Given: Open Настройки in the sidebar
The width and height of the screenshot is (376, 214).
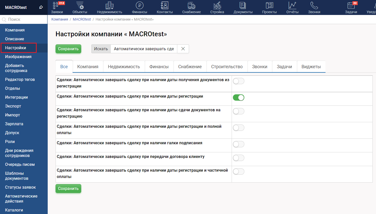Looking at the screenshot, I should point(15,48).
